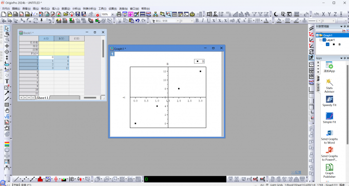Select row 1 header in Book1 worksheet
The image size is (349, 186).
[29, 57]
